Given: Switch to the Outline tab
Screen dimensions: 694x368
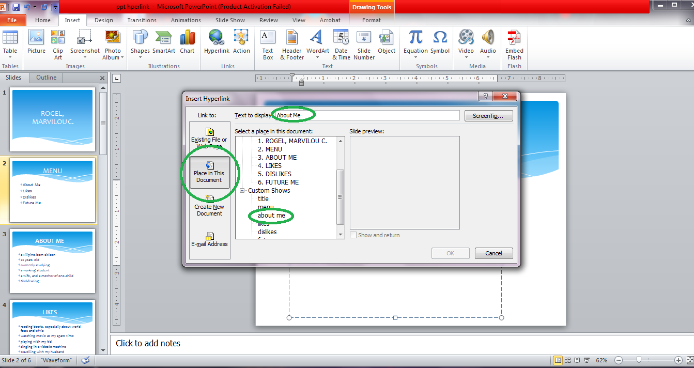Looking at the screenshot, I should pos(45,77).
